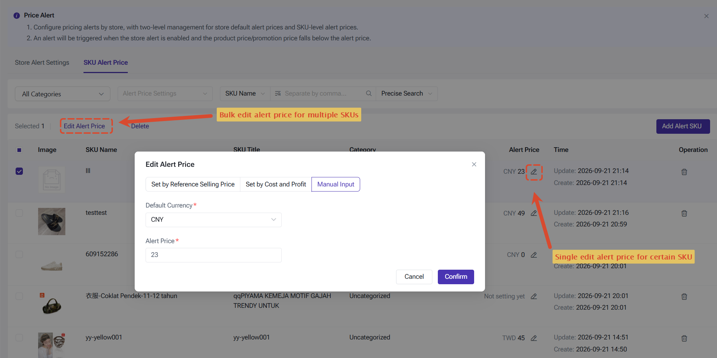The height and width of the screenshot is (358, 717).
Task: Uncheck the lll SKU row checkbox
Action: [19, 171]
